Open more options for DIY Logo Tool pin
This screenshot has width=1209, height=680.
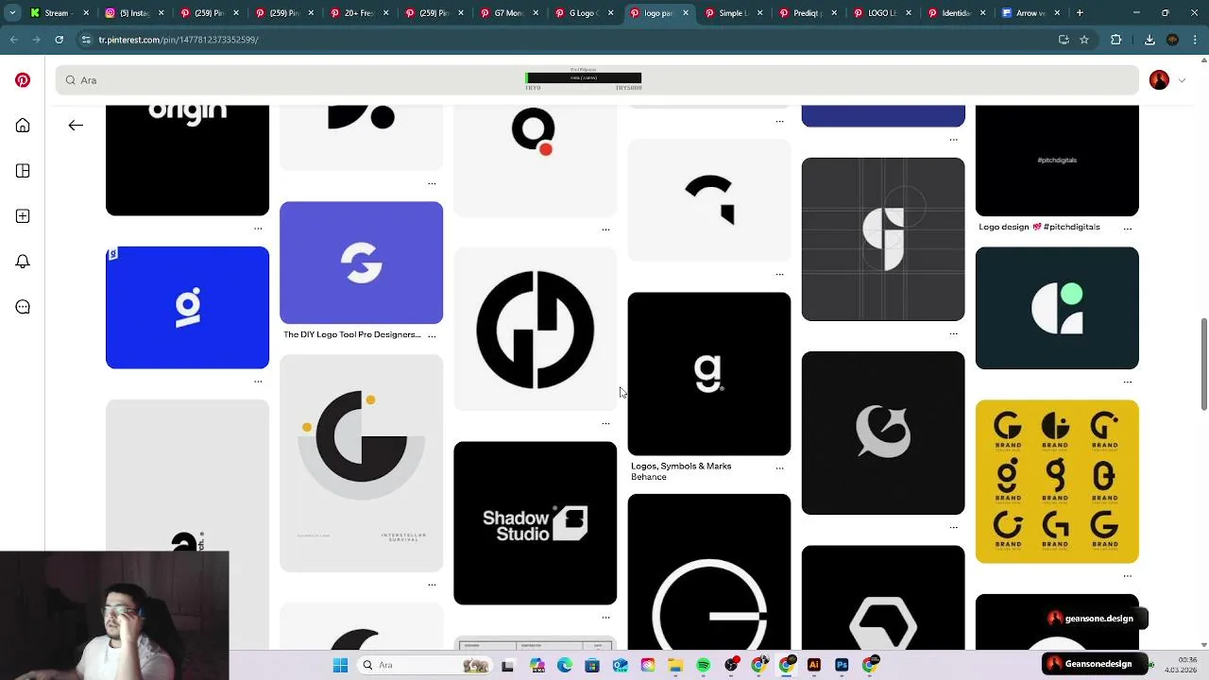(x=432, y=335)
